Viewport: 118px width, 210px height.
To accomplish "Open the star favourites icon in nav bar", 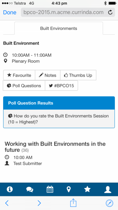I will (87, 189).
